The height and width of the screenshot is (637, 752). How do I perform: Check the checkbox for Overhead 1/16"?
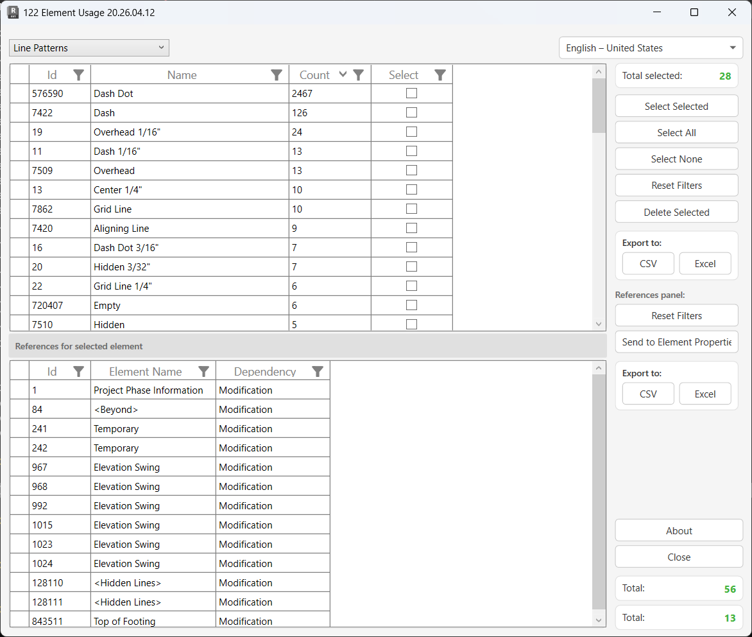411,132
